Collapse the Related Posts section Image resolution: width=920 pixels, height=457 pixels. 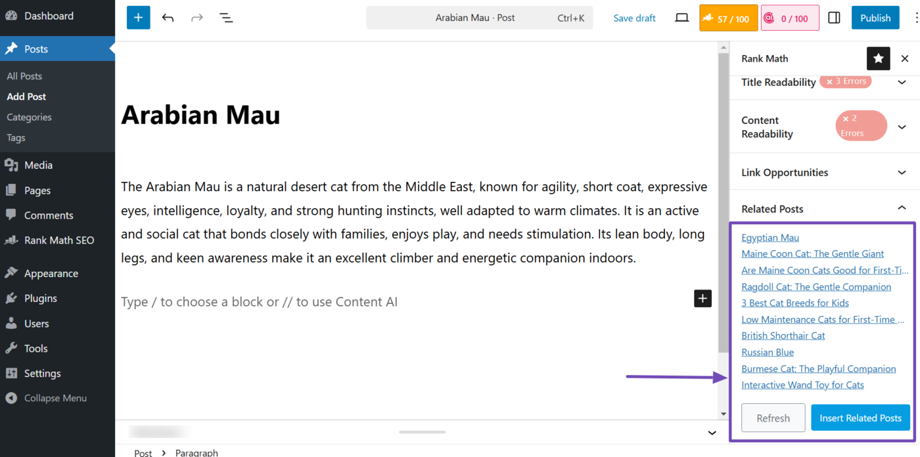point(902,209)
